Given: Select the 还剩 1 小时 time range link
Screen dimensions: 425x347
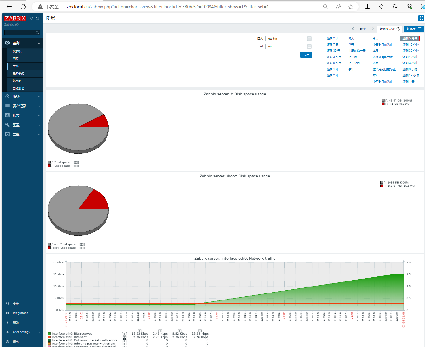Looking at the screenshot, I should point(410,57).
